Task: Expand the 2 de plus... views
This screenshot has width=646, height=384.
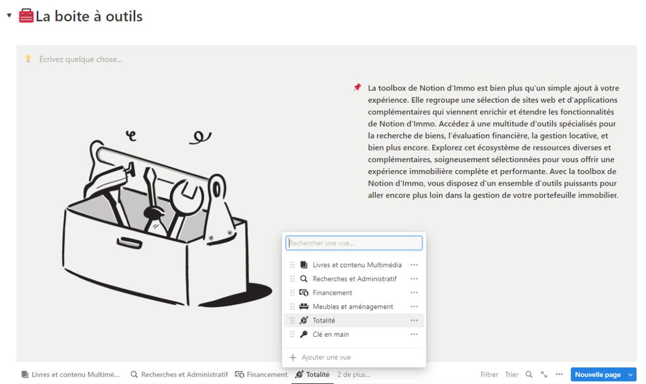Action: pos(354,375)
